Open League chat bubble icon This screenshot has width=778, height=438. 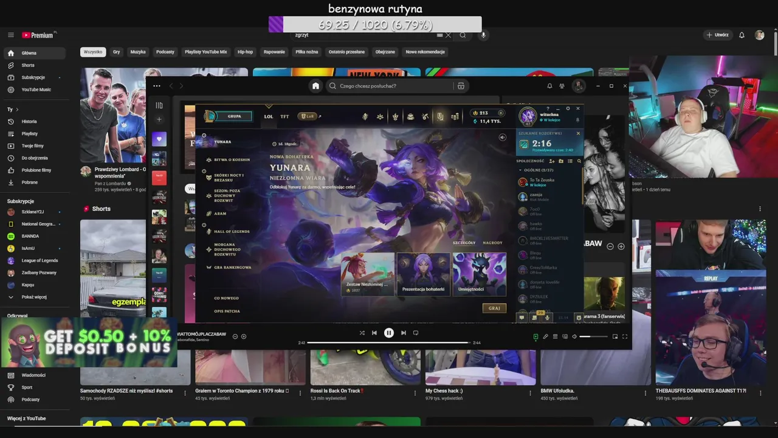coord(522,318)
